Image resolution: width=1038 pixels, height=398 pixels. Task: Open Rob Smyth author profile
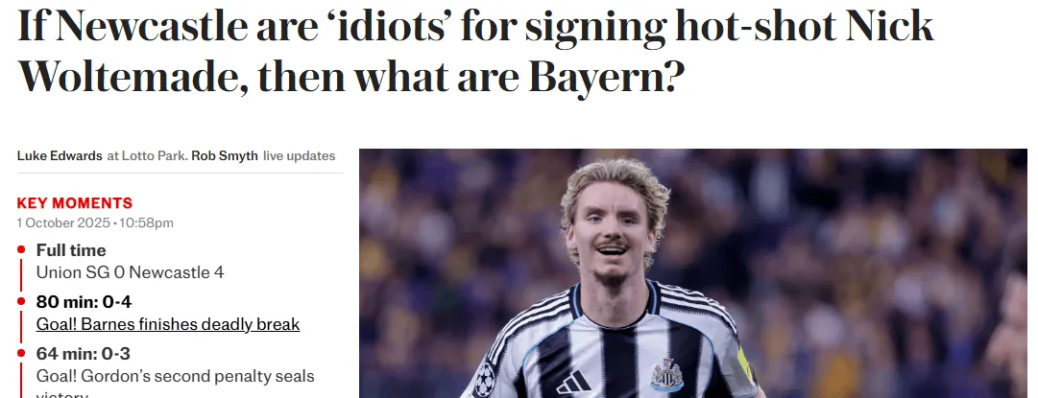(x=225, y=156)
